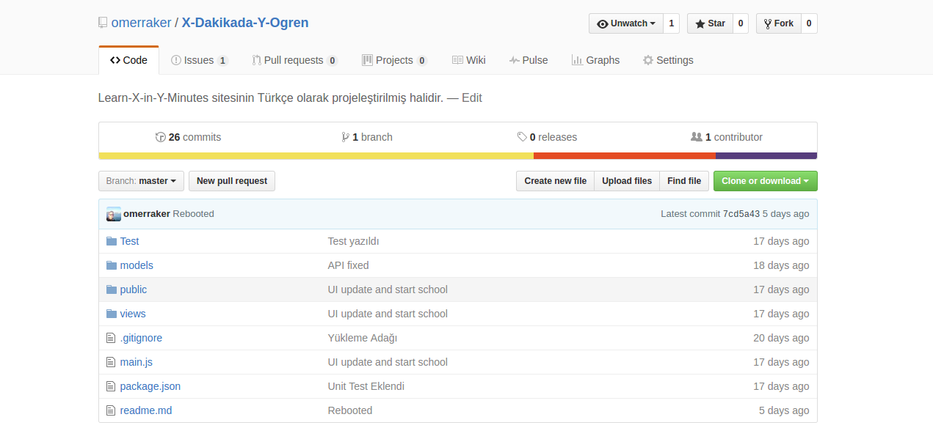The height and width of the screenshot is (428, 933).
Task: Click the forks count next to Fork
Action: [x=809, y=23]
